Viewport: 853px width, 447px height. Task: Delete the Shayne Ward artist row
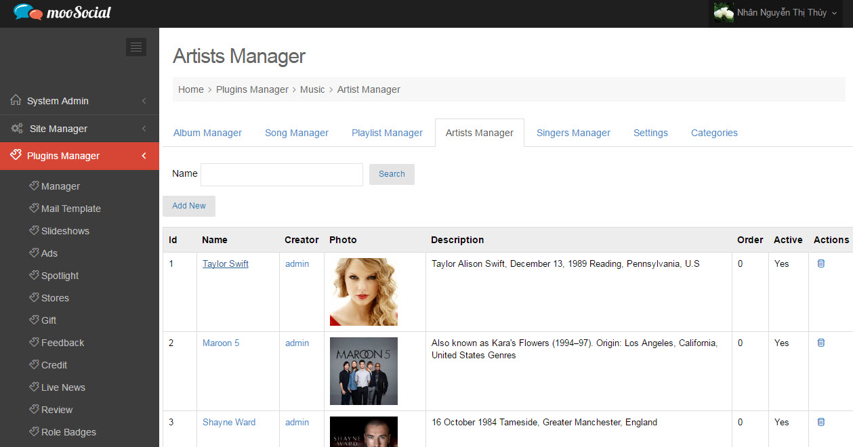point(821,422)
